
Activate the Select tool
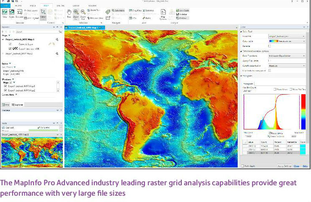pos(43,14)
